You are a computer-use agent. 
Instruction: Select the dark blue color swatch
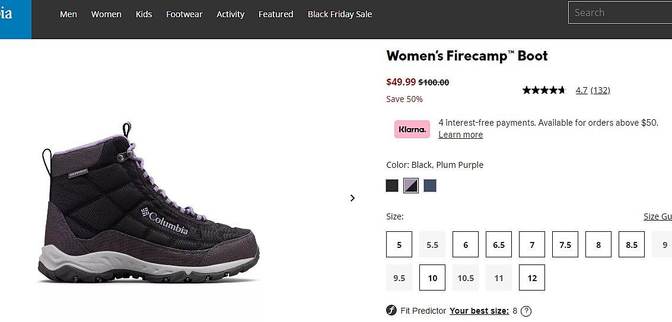(430, 186)
